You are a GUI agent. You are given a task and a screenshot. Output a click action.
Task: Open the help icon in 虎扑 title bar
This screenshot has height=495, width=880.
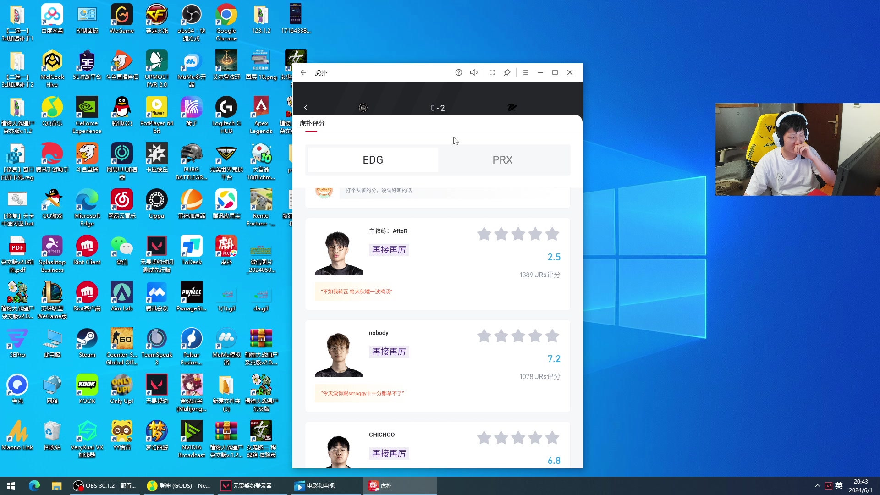click(459, 72)
